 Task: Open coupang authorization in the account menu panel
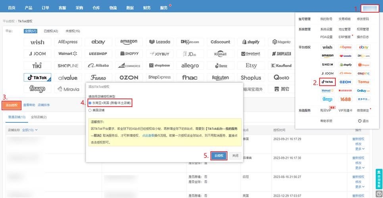click(364, 73)
